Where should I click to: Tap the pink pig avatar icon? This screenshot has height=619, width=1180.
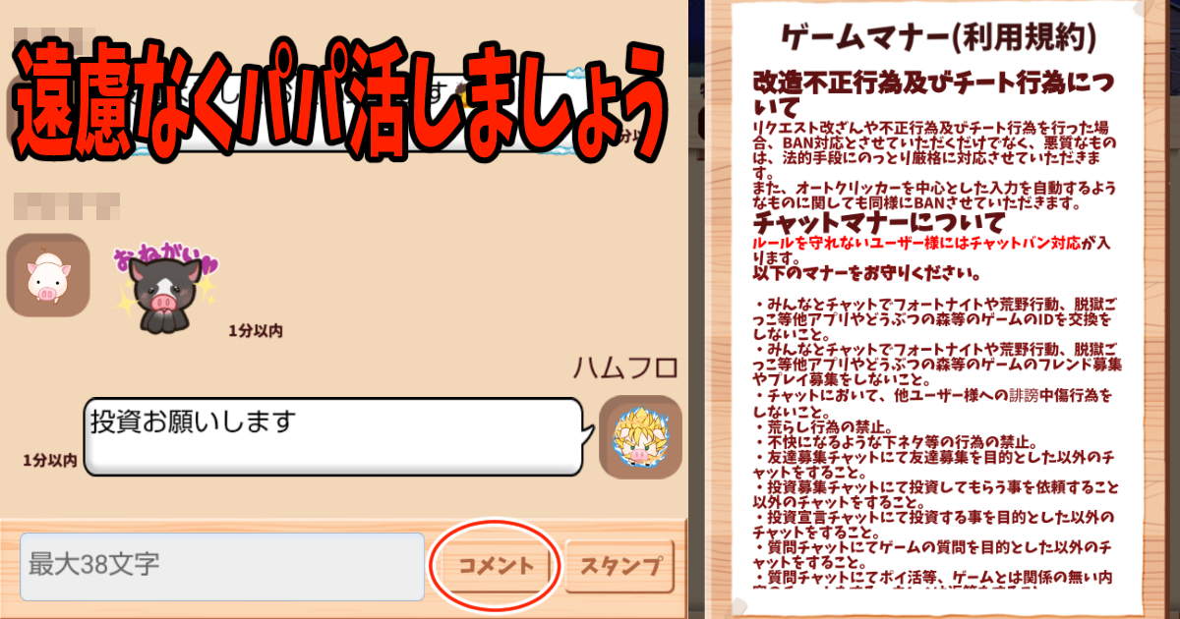tap(48, 276)
